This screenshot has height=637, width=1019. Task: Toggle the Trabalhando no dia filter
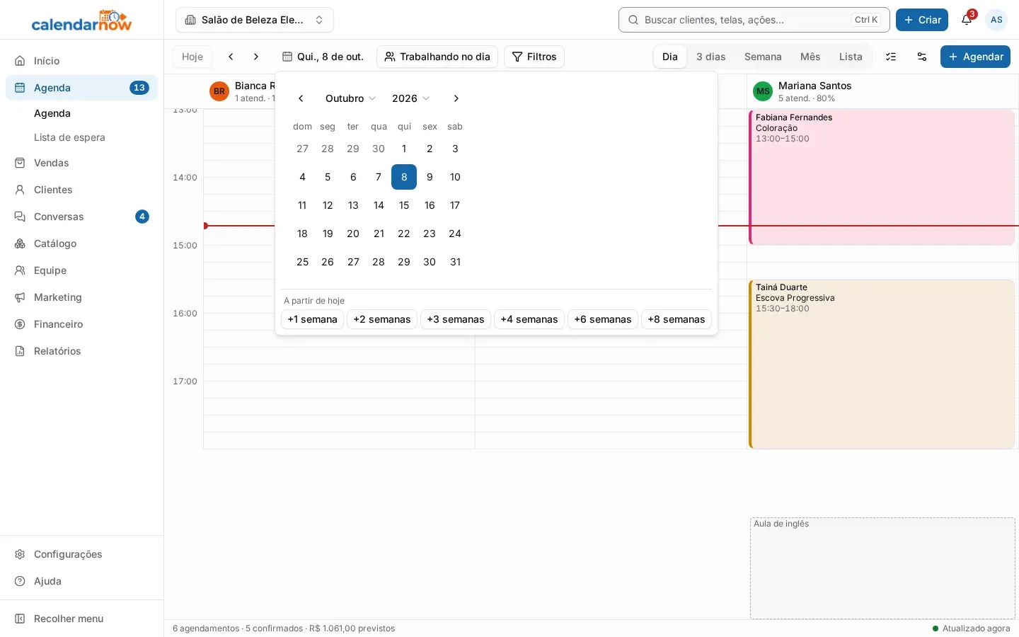coord(437,57)
